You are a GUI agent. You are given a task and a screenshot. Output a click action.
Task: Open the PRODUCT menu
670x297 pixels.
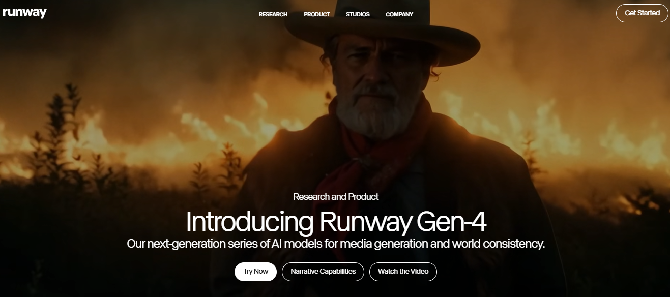[x=317, y=14]
